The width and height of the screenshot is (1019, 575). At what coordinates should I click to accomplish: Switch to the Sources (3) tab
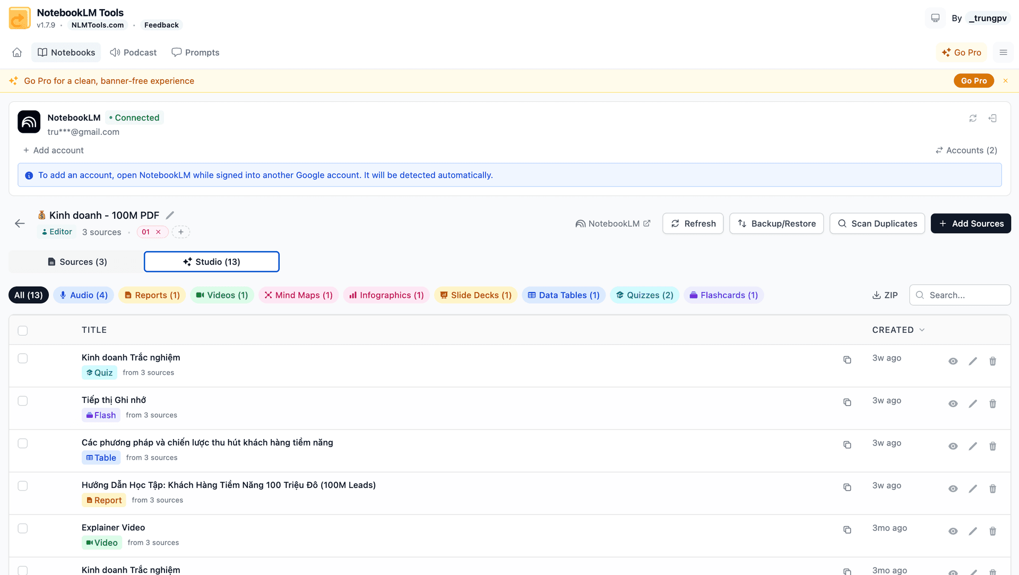coord(77,261)
